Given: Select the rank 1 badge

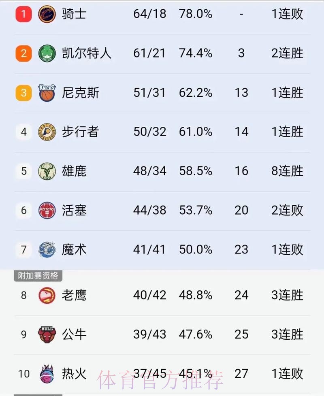Looking at the screenshot, I should pos(23,14).
